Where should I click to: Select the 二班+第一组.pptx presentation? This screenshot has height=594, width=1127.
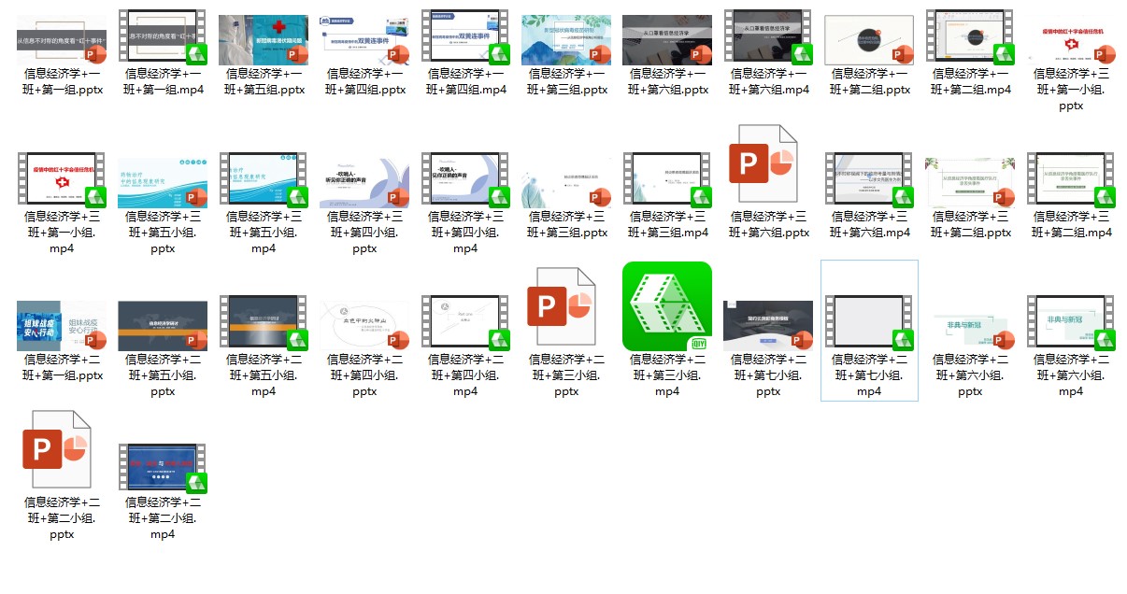(x=62, y=324)
